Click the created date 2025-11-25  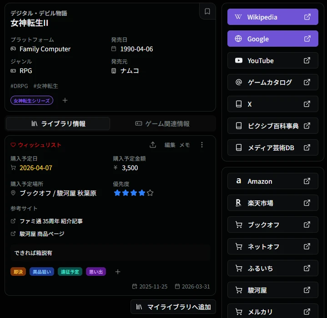(153, 287)
